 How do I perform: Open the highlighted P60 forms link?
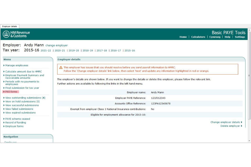pos(11,92)
